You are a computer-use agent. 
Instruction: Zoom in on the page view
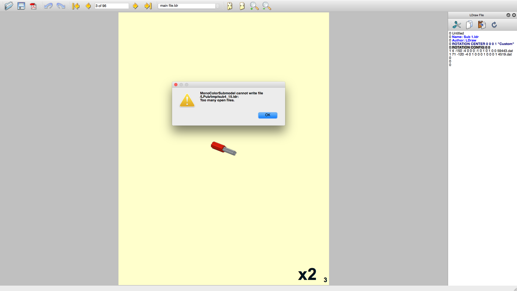pyautogui.click(x=254, y=6)
